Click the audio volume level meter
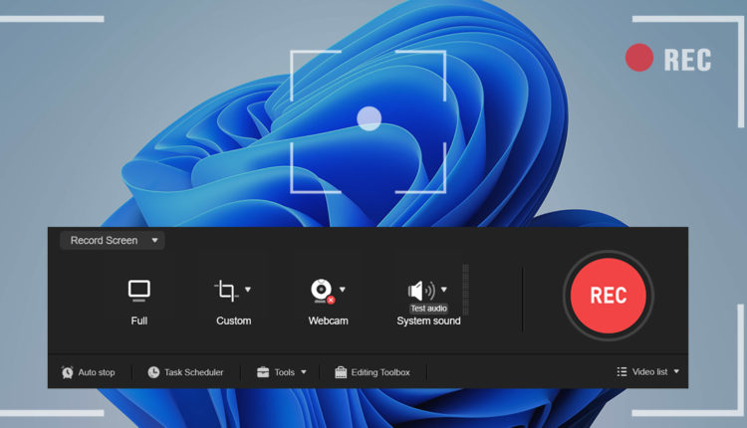Image resolution: width=747 pixels, height=428 pixels. [465, 290]
